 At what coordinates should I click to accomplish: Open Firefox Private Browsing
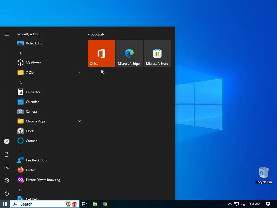50,180
